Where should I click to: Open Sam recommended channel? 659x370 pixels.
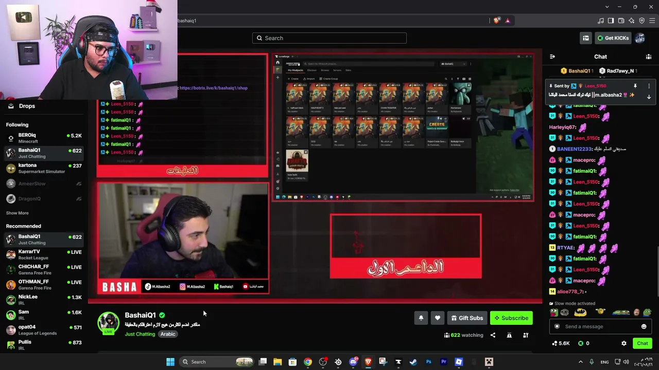(44, 314)
